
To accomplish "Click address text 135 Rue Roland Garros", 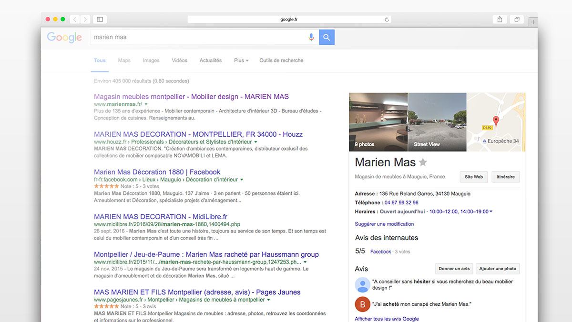I will [x=425, y=194].
